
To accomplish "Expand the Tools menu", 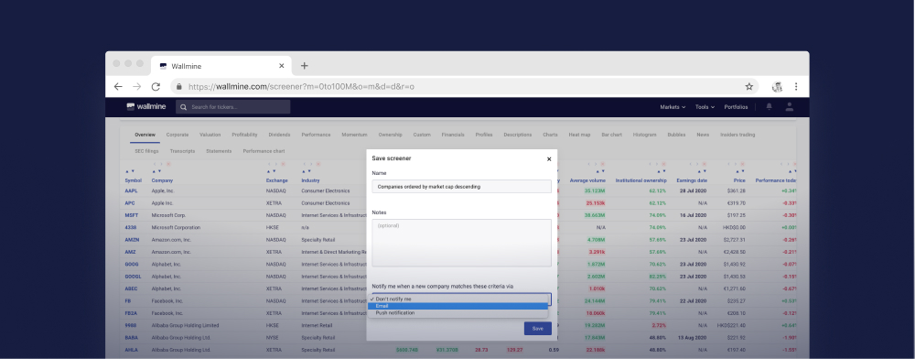I will [x=705, y=107].
